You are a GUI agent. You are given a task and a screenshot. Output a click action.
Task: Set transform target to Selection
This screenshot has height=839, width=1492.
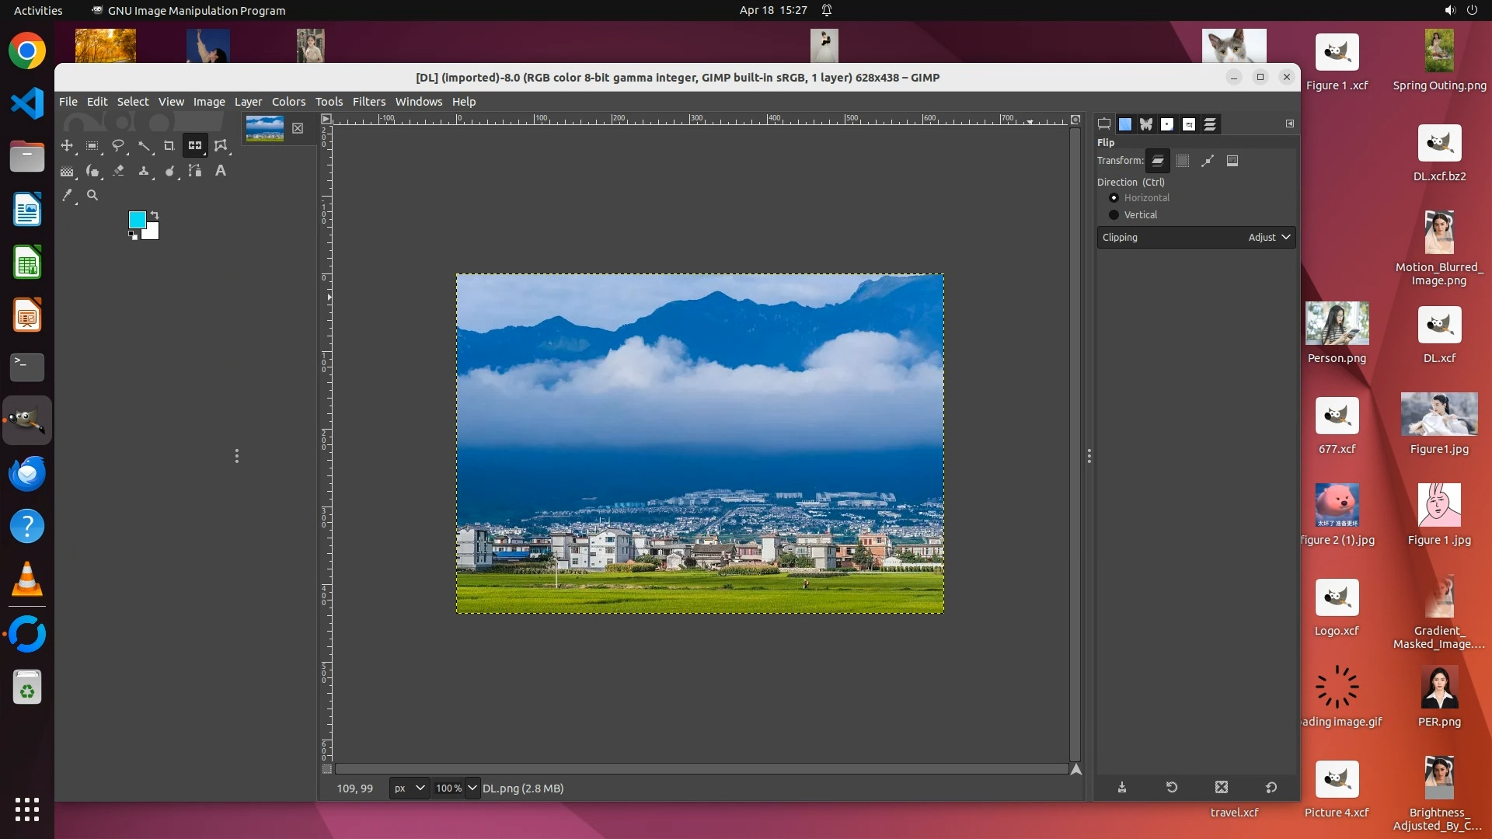click(1183, 161)
